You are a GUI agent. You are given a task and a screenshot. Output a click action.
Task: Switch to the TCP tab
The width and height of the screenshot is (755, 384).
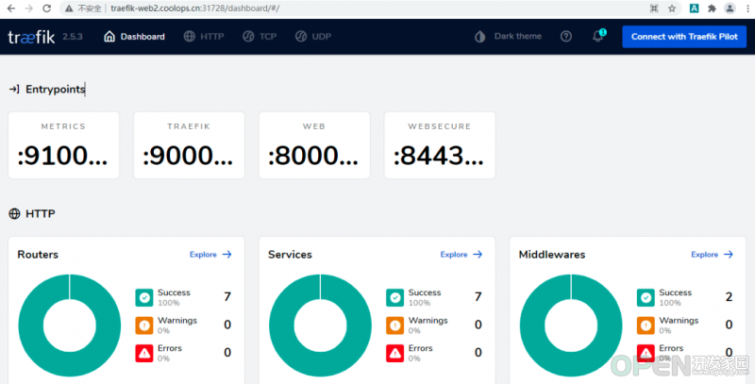[260, 36]
